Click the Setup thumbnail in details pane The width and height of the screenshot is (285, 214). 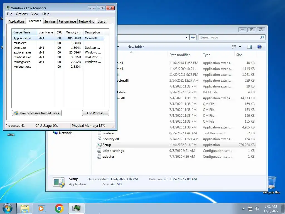[x=59, y=182]
